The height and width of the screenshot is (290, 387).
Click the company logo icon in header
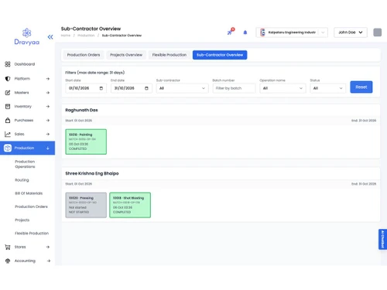262,32
